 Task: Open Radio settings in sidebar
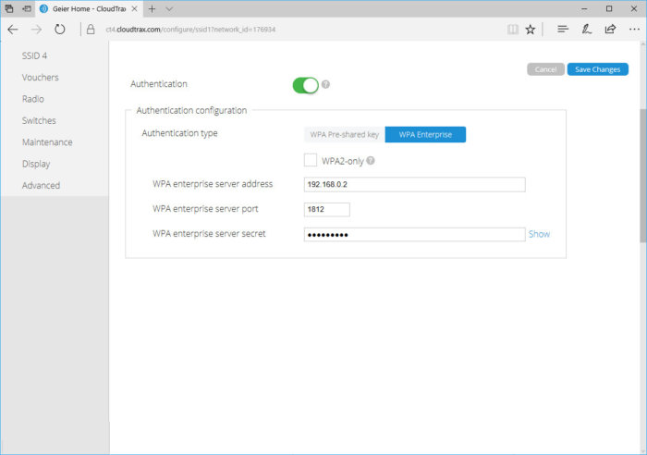pos(33,99)
